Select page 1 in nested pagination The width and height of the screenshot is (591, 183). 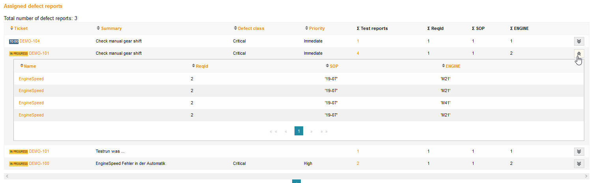click(299, 131)
